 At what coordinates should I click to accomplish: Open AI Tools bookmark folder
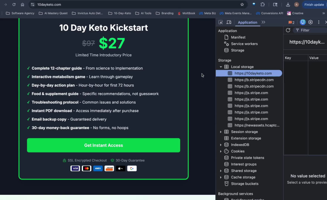[143, 13]
